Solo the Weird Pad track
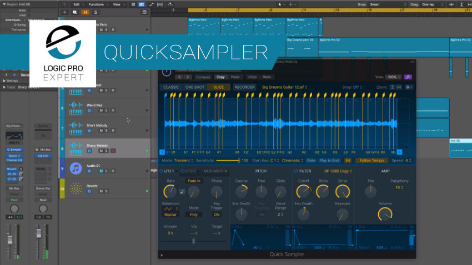This screenshot has height=265, width=472. 106,110
